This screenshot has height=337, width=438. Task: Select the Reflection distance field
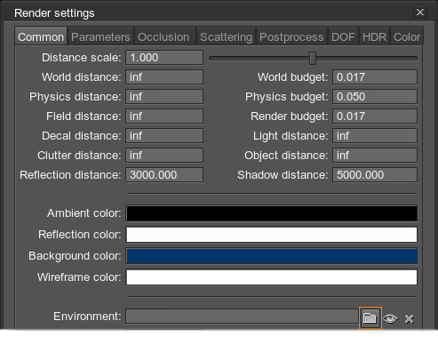[164, 175]
